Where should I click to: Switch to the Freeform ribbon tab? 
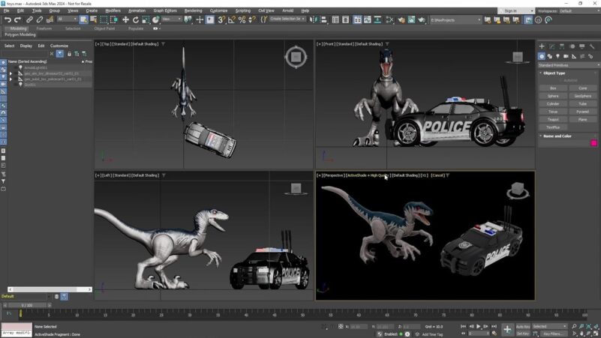44,28
